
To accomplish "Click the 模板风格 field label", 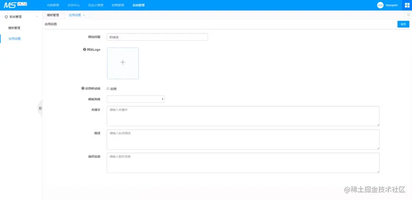I will 94,99.
